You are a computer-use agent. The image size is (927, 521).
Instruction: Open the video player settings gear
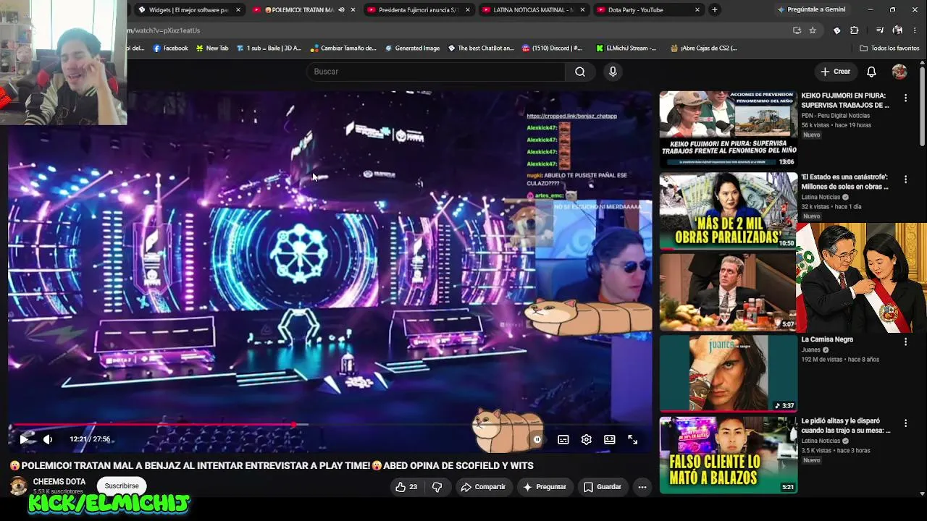click(x=587, y=439)
